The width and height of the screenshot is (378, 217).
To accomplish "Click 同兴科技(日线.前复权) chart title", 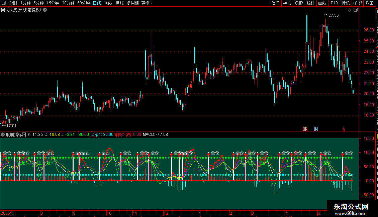I will click(21, 10).
